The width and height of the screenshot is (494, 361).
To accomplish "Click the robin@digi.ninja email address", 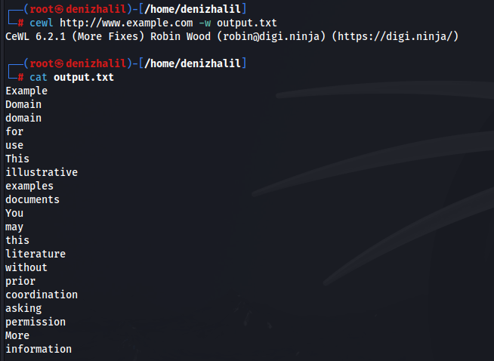I will (x=271, y=36).
